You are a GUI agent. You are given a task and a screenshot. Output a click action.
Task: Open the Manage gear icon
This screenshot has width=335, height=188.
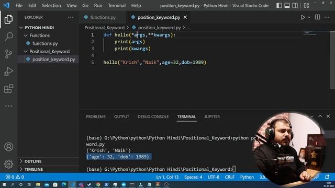[x=8, y=164]
